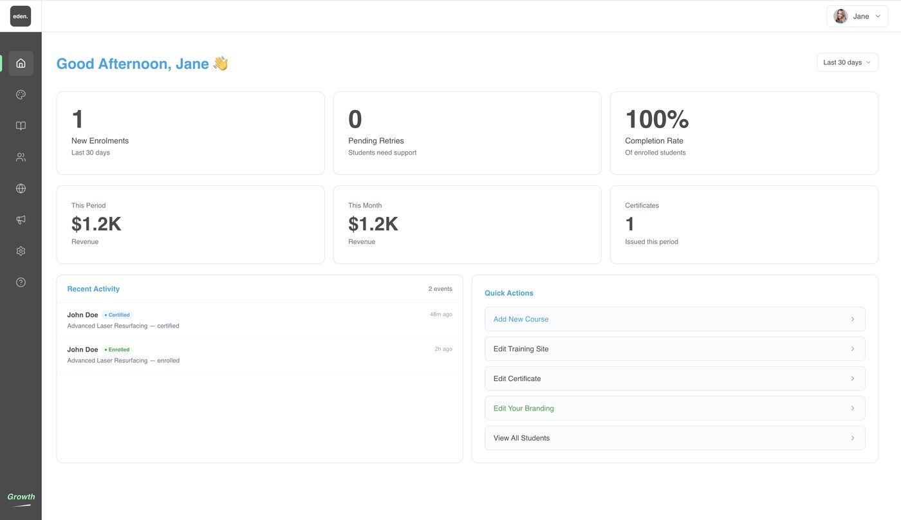Open the Pending Retries stat card
This screenshot has height=520, width=901.
click(467, 133)
